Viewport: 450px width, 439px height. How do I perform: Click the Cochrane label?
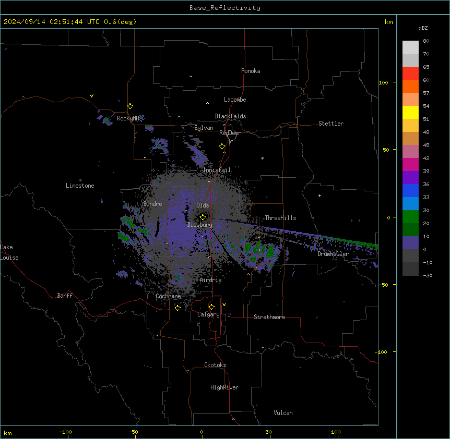coord(168,296)
